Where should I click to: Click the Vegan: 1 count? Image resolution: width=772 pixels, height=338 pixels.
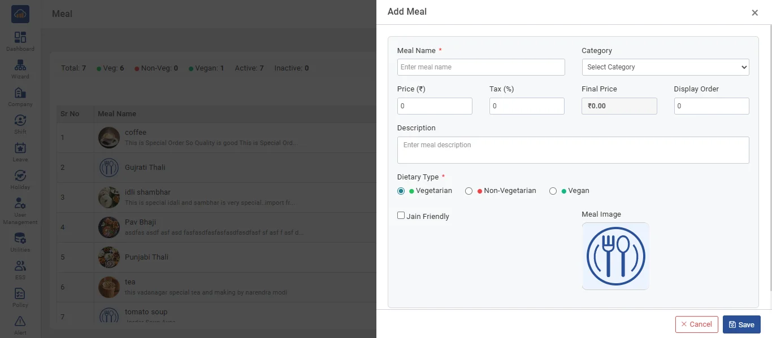pyautogui.click(x=206, y=68)
